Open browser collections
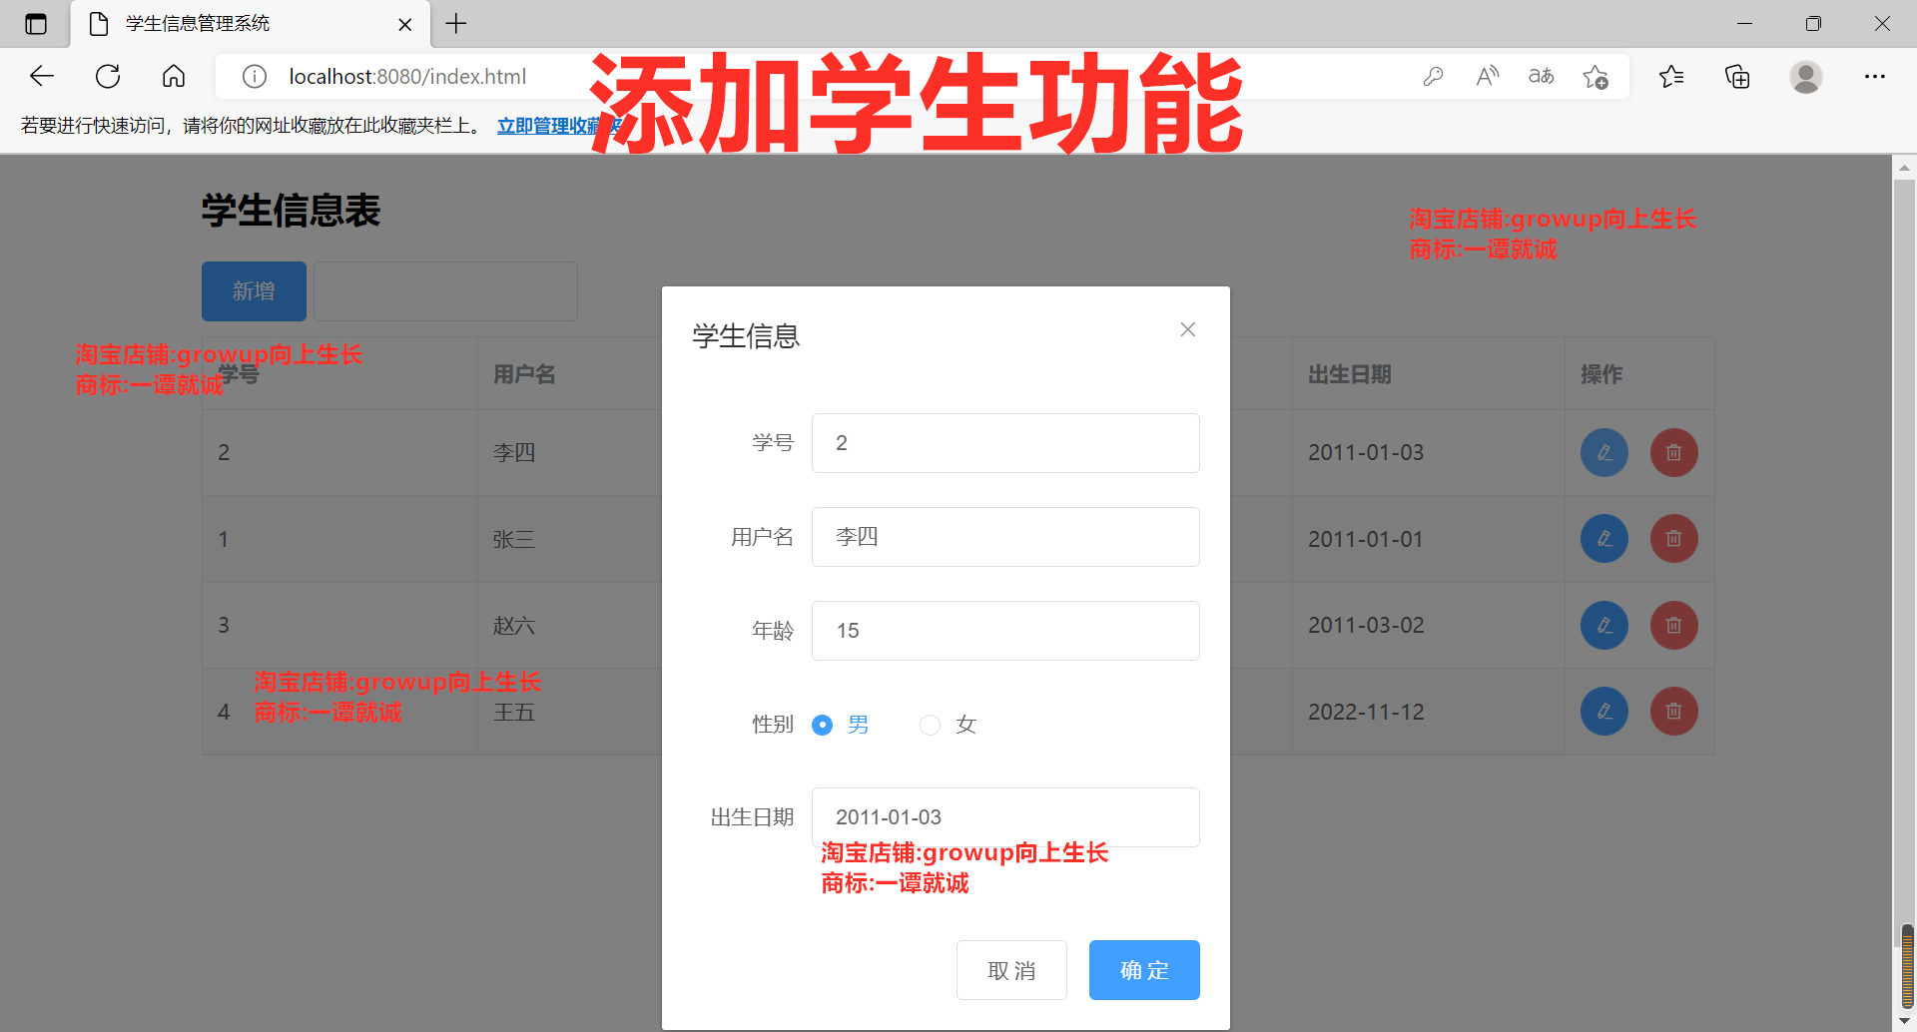The width and height of the screenshot is (1917, 1032). click(x=1737, y=76)
